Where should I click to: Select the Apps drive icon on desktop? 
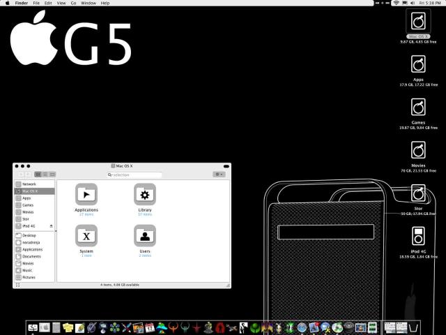coord(418,64)
